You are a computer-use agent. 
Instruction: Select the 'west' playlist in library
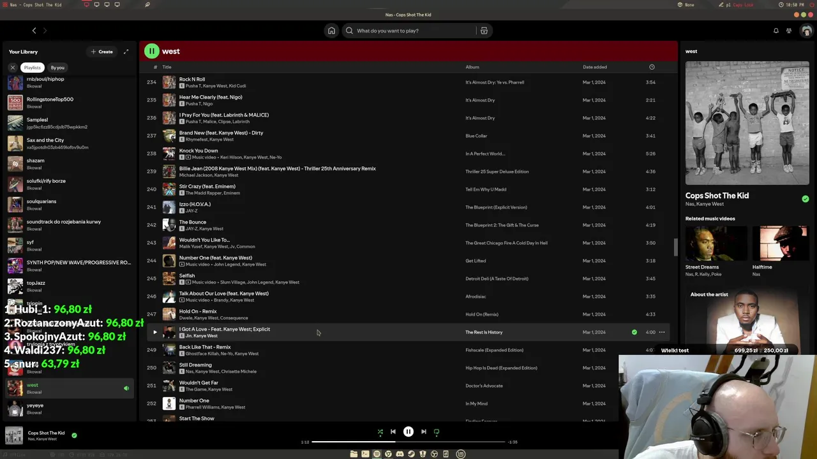tap(69, 388)
